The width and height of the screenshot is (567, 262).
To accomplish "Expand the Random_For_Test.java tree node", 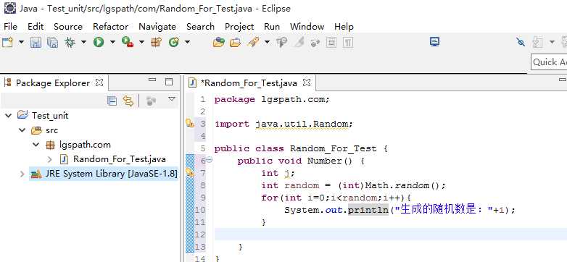I will (50, 159).
